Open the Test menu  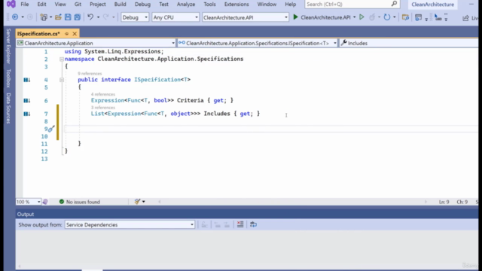163,5
